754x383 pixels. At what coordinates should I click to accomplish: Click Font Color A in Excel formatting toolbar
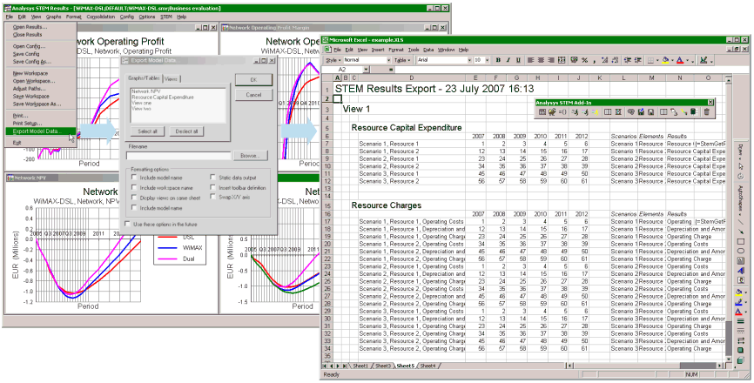point(680,60)
